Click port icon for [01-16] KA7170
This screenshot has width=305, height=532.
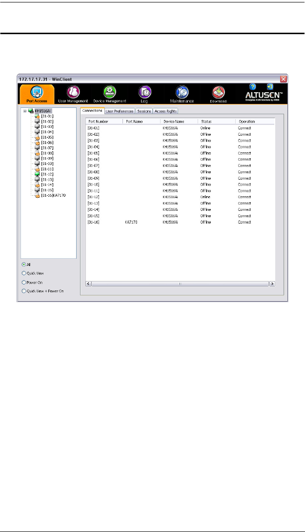(x=37, y=195)
